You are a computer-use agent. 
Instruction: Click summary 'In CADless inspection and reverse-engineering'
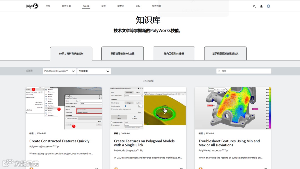(x=148, y=158)
